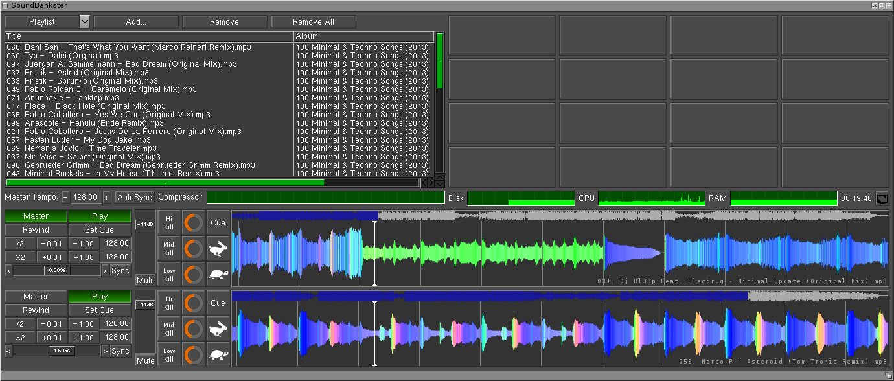This screenshot has height=381, width=894.
Task: Increase master tempo with the plus button
Action: coord(106,197)
